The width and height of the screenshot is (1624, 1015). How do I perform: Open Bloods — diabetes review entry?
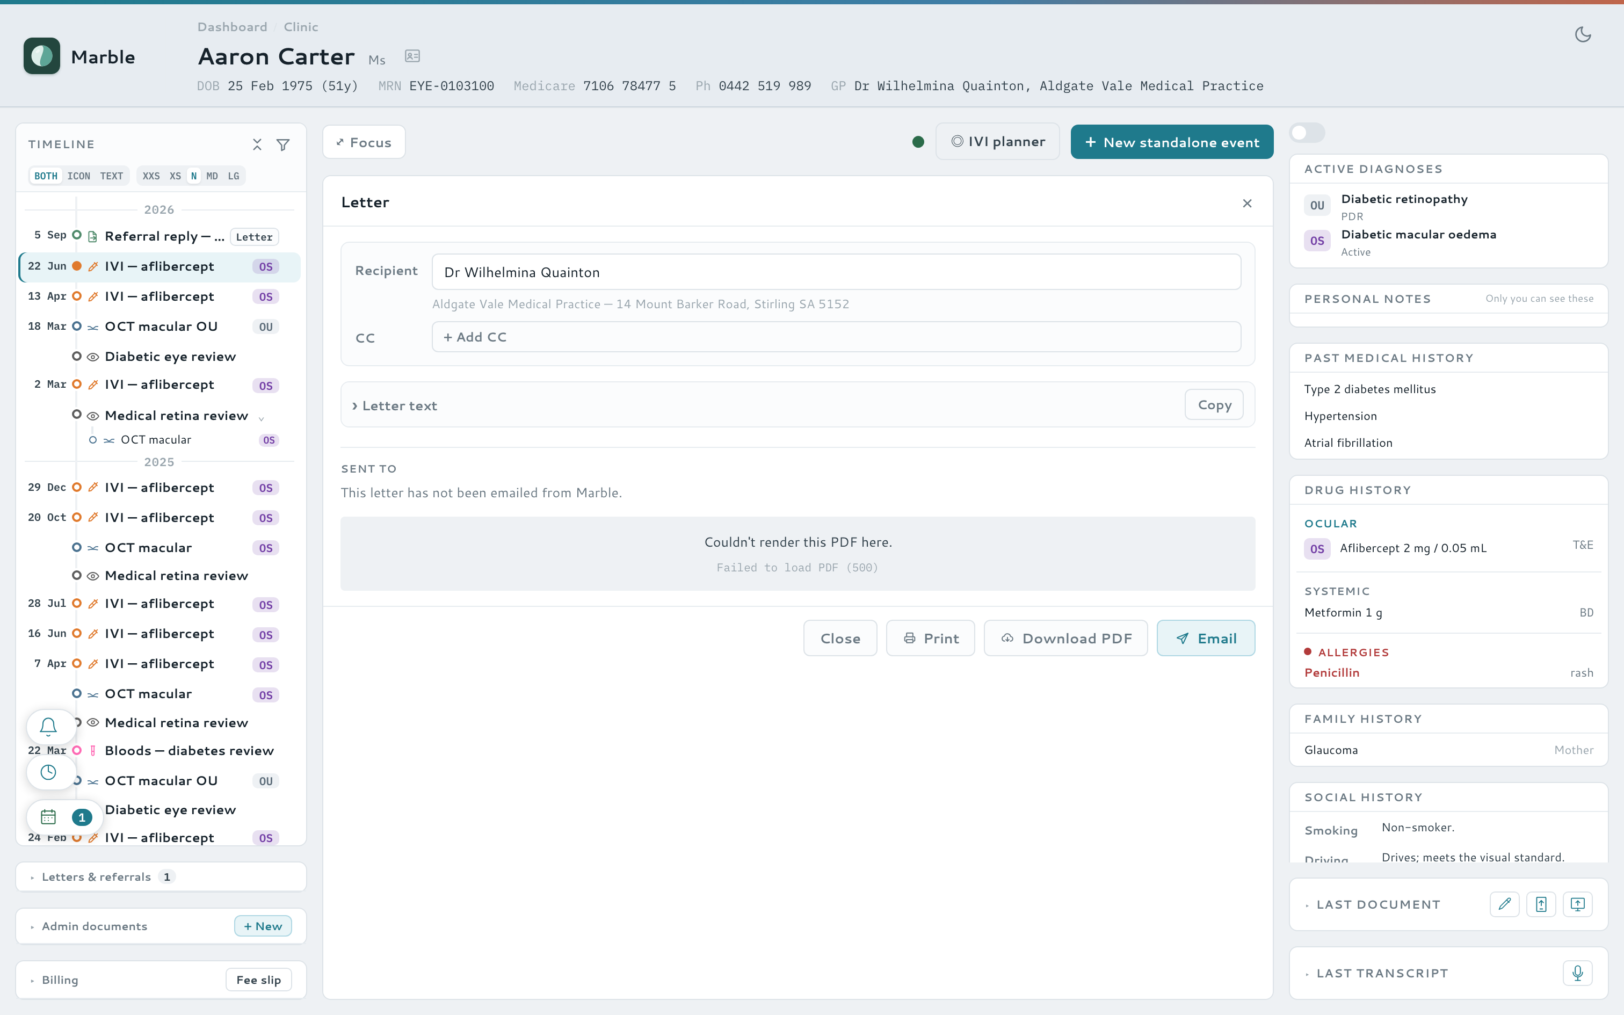point(189,751)
